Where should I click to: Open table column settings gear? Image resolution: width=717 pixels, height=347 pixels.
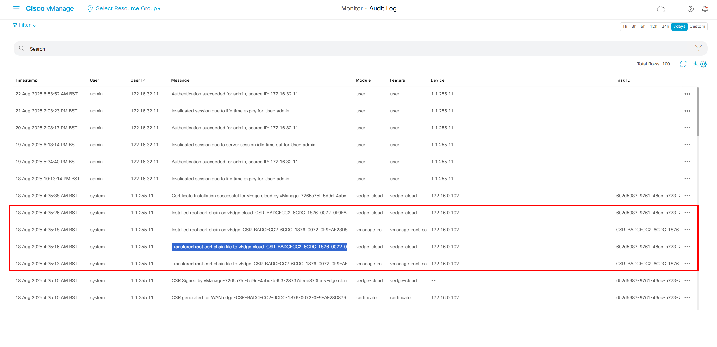703,64
